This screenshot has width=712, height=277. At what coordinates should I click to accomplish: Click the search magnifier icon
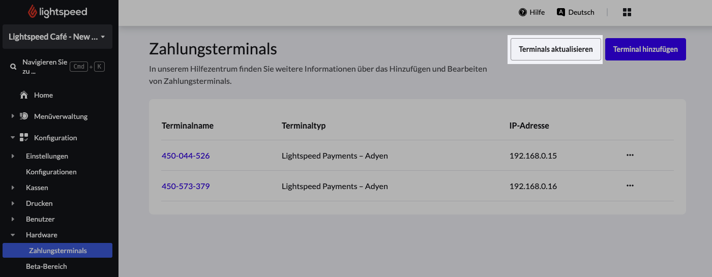coord(13,67)
